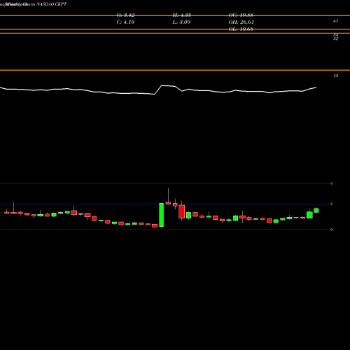
Task: Click the OL: 10.68 statistic
Action: coord(241,29)
